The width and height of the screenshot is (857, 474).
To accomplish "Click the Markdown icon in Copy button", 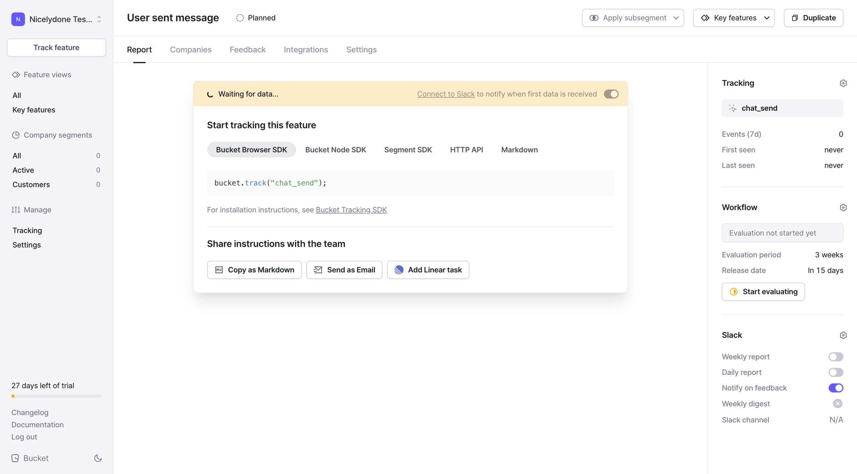I will coord(219,270).
